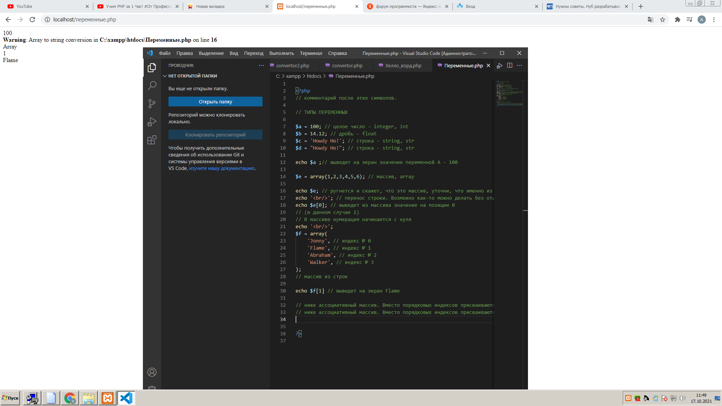
Task: Switch to Новая вкладка browser tab
Action: pyautogui.click(x=228, y=6)
